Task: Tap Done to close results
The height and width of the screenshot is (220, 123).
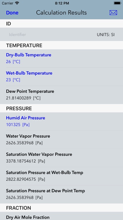Action: click(x=12, y=13)
